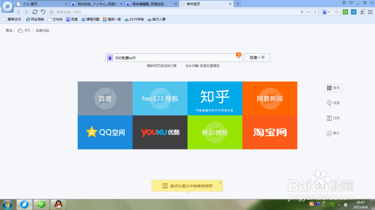Open 最新网页游戏排行榜 link
This screenshot has height=210, width=375.
tap(162, 66)
